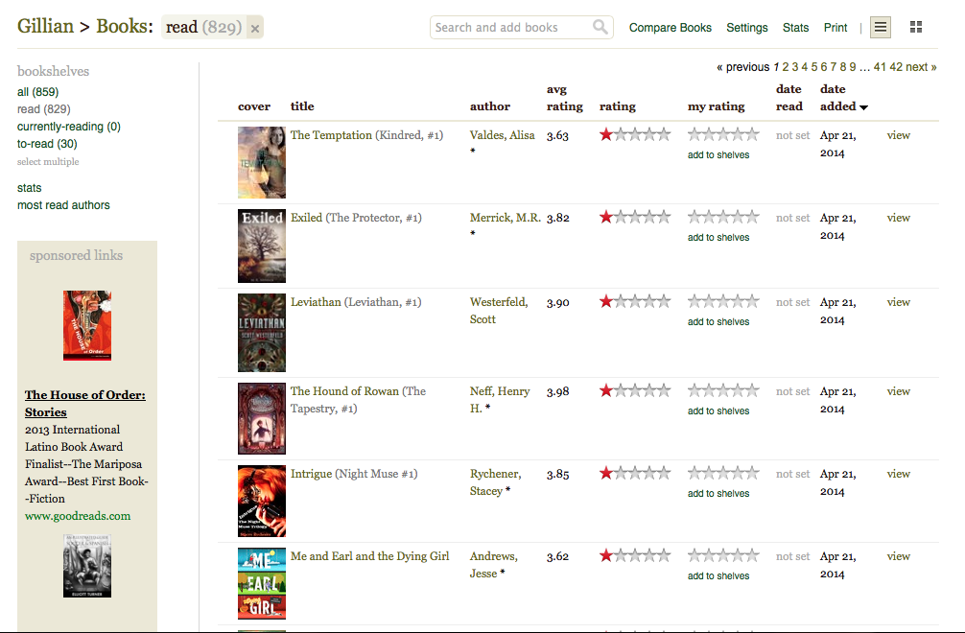Open Me and Earl cover image
The width and height of the screenshot is (965, 633).
coord(262,584)
